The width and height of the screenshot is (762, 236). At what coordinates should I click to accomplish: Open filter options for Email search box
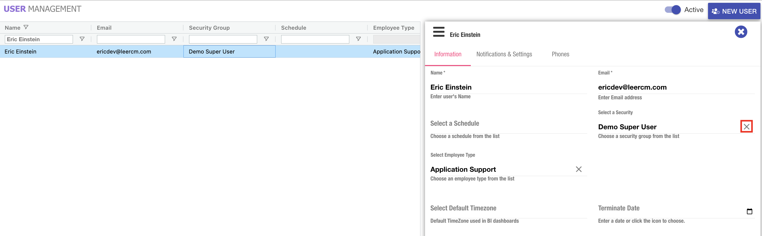pos(174,39)
